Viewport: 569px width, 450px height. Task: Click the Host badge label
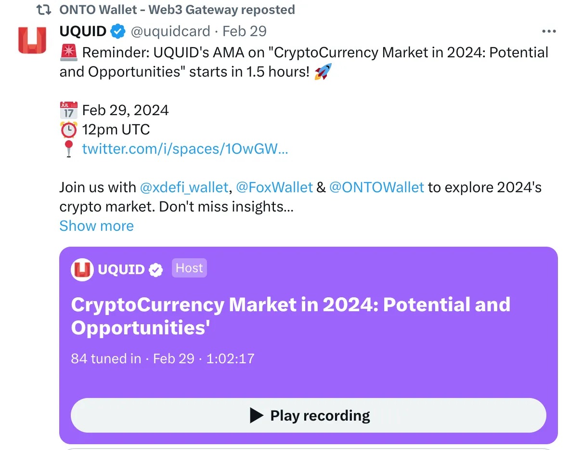point(189,268)
